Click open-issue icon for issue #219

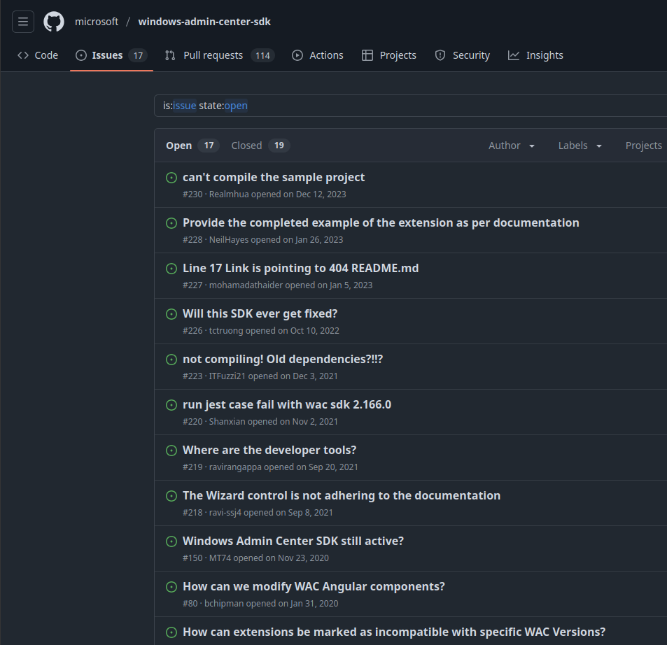[x=171, y=451]
